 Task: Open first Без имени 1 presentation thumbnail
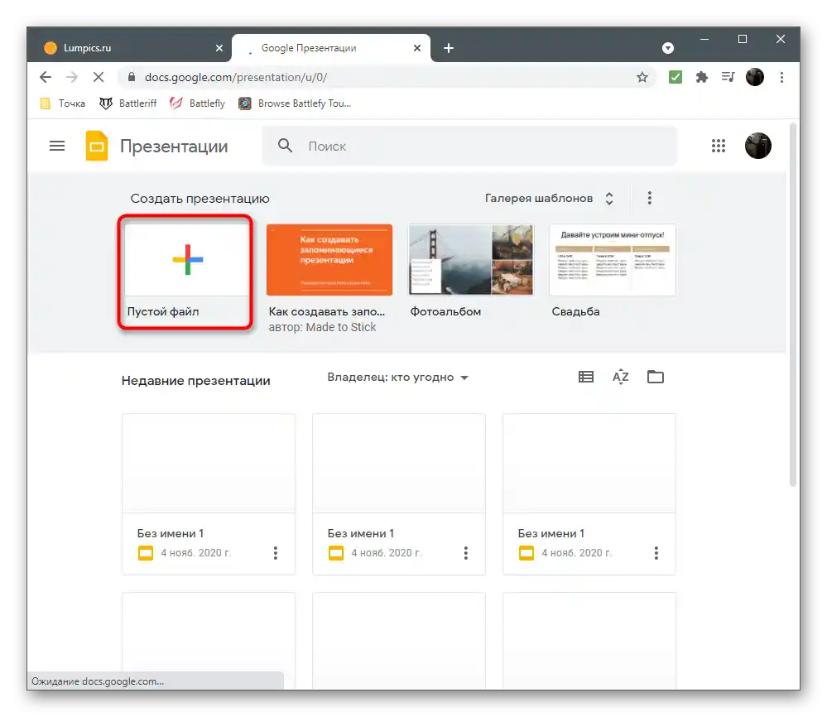pyautogui.click(x=209, y=463)
